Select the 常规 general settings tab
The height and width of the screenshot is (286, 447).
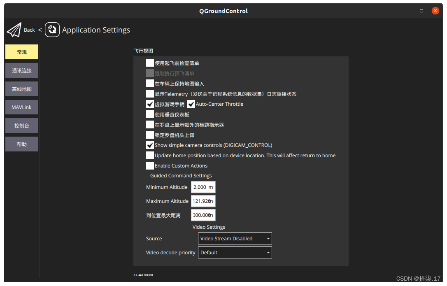[x=21, y=52]
